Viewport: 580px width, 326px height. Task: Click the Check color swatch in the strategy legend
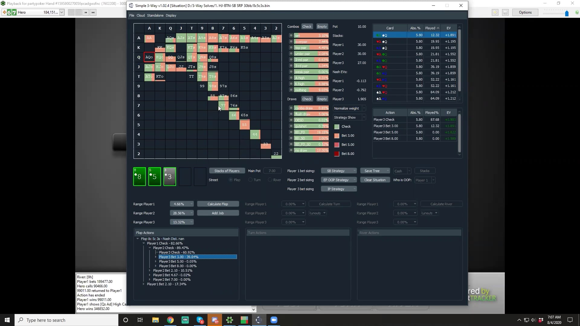(x=337, y=126)
